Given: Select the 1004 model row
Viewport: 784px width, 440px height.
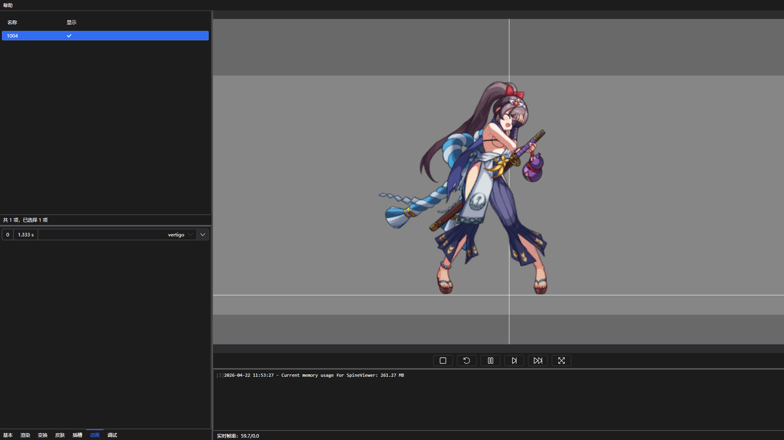Looking at the screenshot, I should 13,36.
